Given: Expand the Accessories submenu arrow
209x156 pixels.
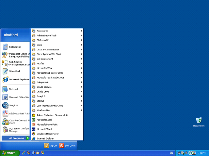Looking at the screenshot, I should click(82, 31).
